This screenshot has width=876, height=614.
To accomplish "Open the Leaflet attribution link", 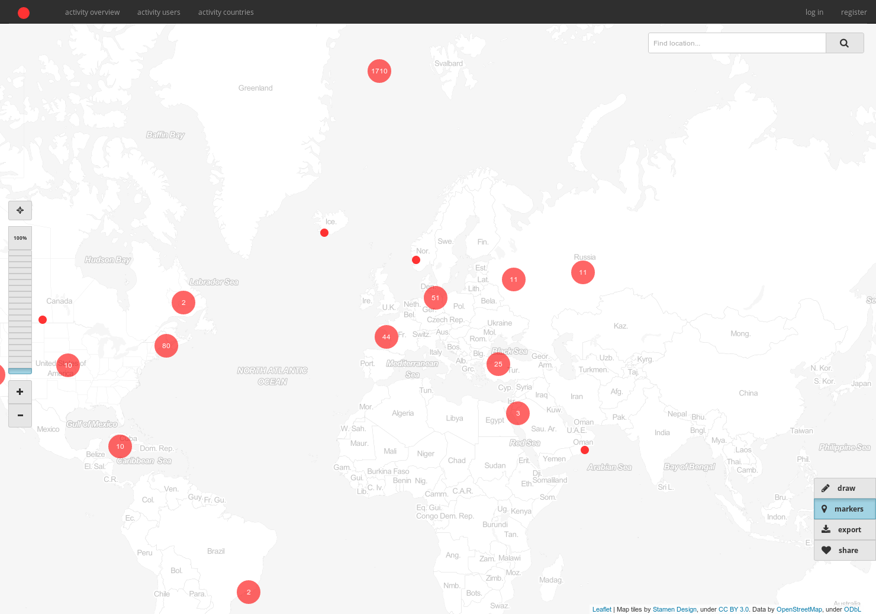I will click(602, 609).
